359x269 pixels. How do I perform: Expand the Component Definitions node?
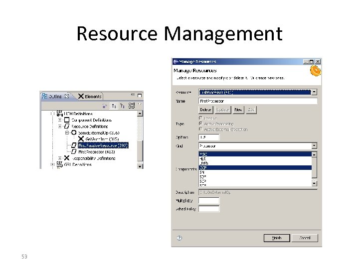click(60, 120)
